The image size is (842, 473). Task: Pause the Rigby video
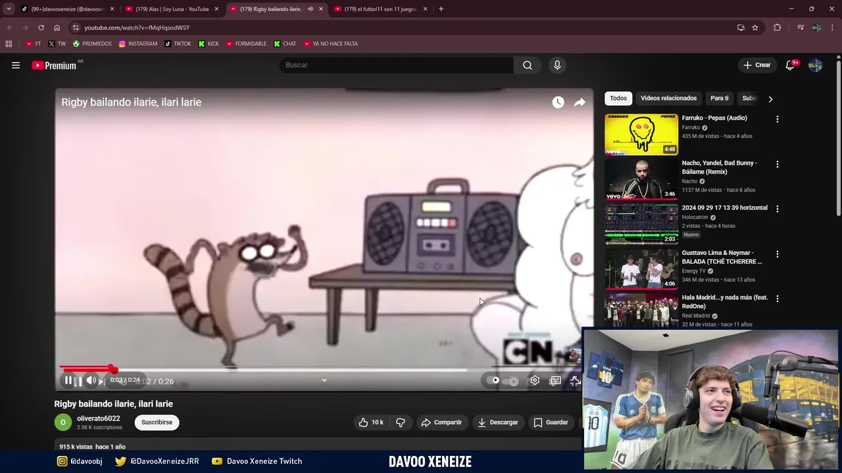pyautogui.click(x=68, y=380)
